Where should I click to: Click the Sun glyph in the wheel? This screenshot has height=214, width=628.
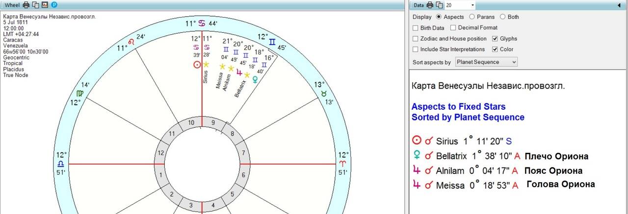coord(197,64)
